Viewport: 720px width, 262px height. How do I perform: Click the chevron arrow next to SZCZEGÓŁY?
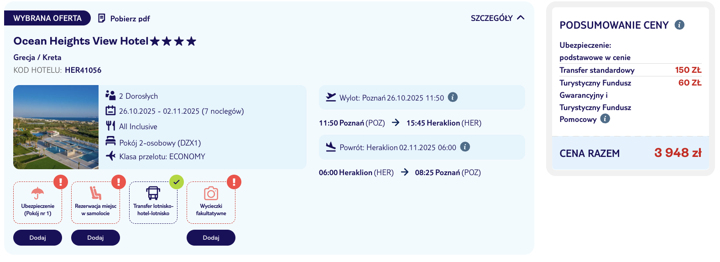coord(521,18)
